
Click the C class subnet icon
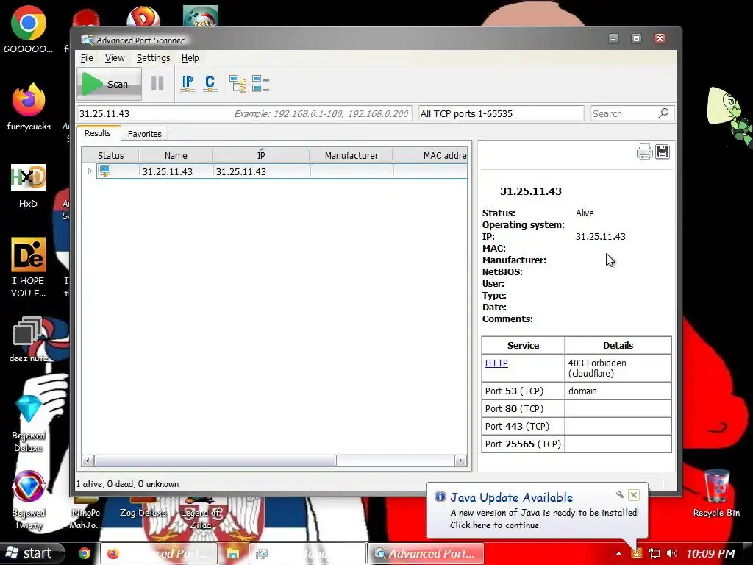[210, 84]
